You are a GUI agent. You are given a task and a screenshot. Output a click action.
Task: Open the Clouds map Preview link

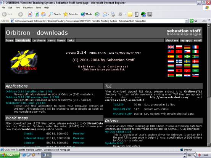click(x=79, y=134)
